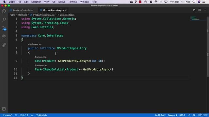Open the Apple menu
This screenshot has width=209, height=117.
(4, 2)
